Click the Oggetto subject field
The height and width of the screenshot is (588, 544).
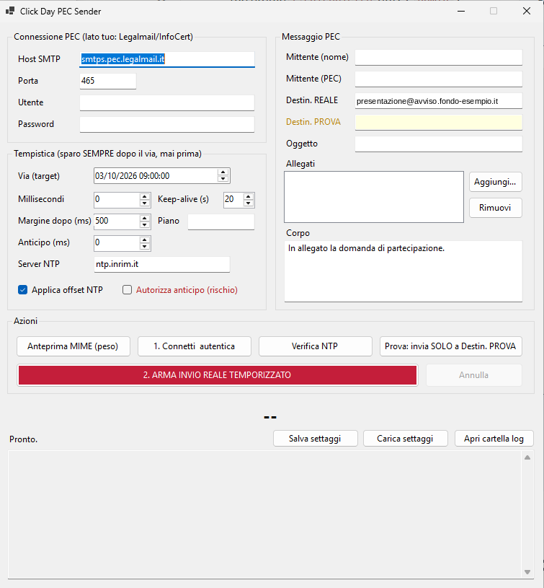click(x=438, y=144)
